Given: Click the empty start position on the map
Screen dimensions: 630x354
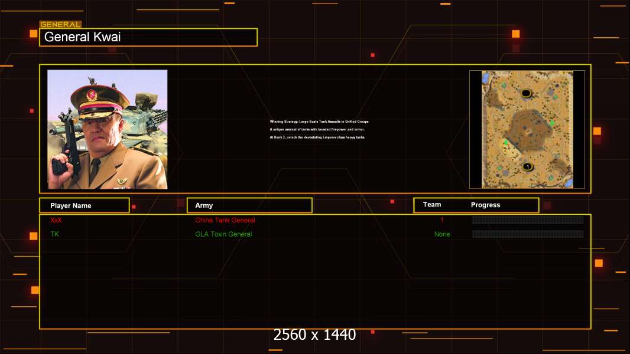Looking at the screenshot, I should point(526,93).
